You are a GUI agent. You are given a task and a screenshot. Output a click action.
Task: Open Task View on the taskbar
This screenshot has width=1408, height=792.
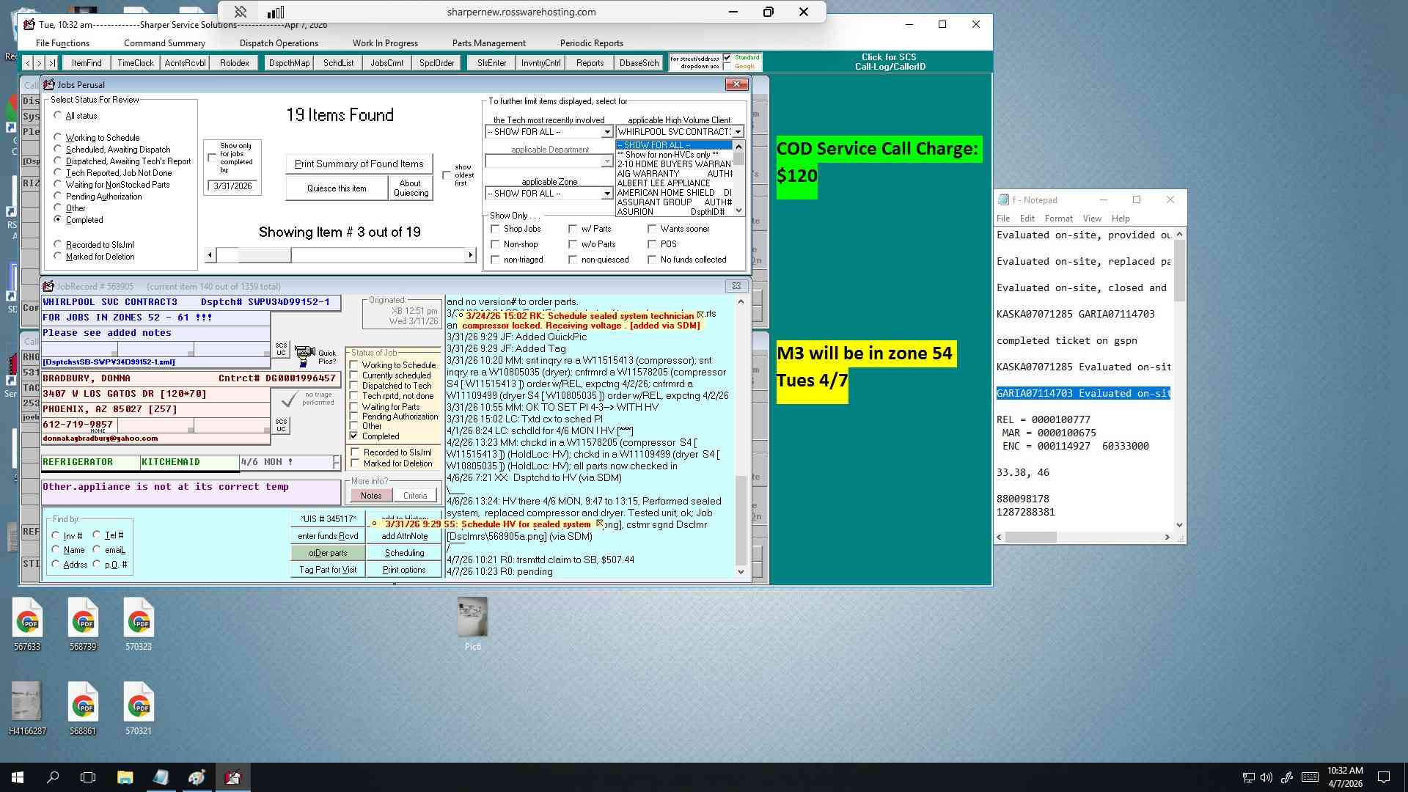point(88,777)
